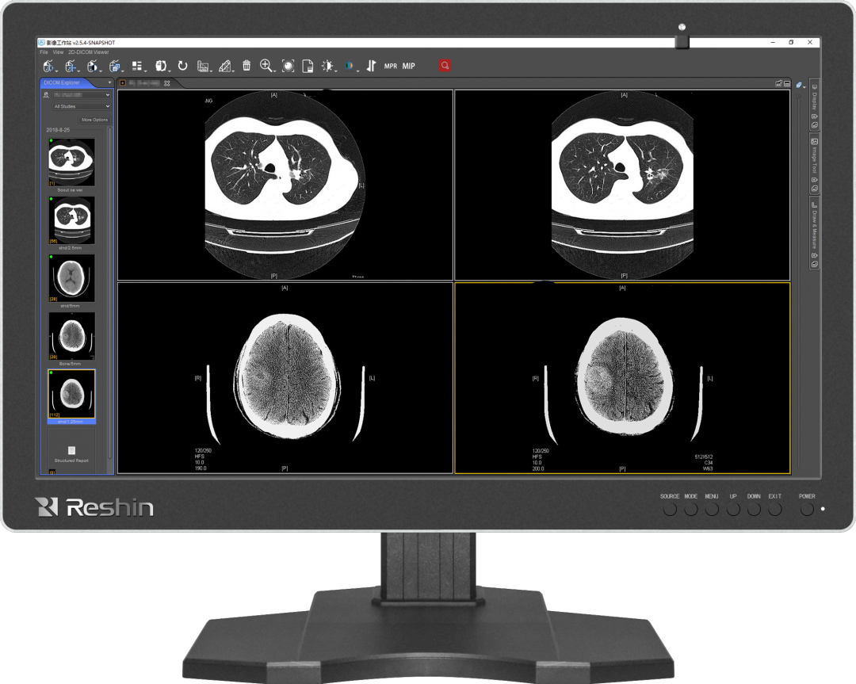Expand the DICOM Explorer panel menu arrow
The width and height of the screenshot is (856, 684).
(x=109, y=82)
